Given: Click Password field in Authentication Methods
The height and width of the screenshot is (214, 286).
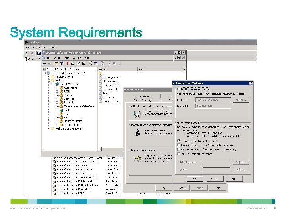Looking at the screenshot, I should click(213, 106).
